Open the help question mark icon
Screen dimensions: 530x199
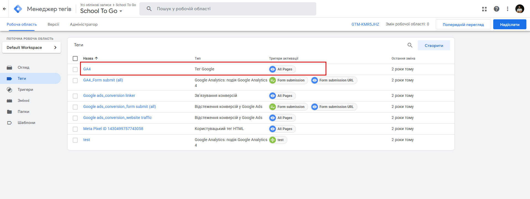tap(497, 9)
